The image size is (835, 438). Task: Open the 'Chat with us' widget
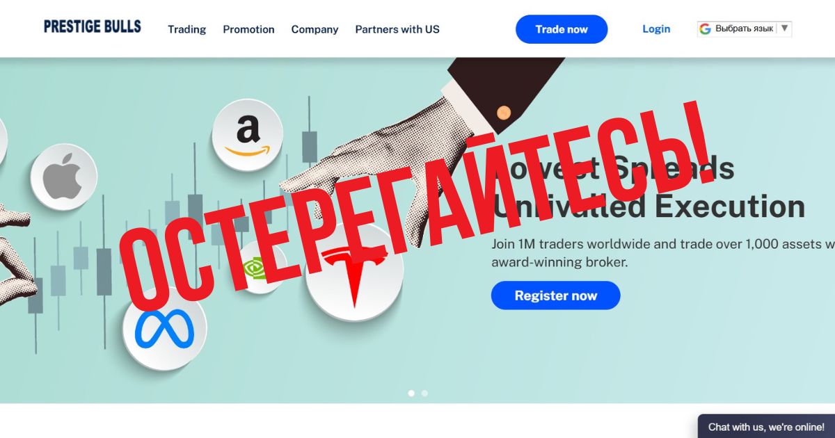coord(766,426)
